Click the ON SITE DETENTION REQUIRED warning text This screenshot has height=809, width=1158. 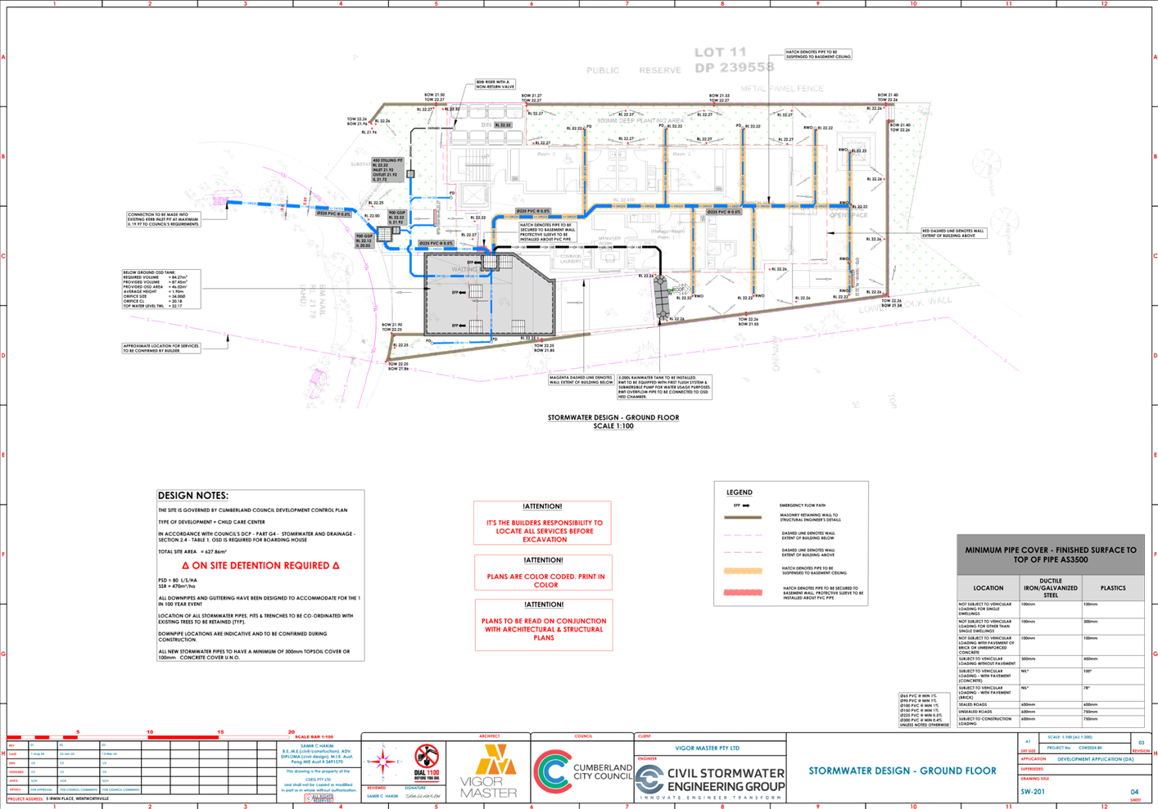point(260,565)
